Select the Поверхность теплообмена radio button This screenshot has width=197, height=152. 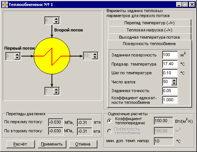[109, 131]
